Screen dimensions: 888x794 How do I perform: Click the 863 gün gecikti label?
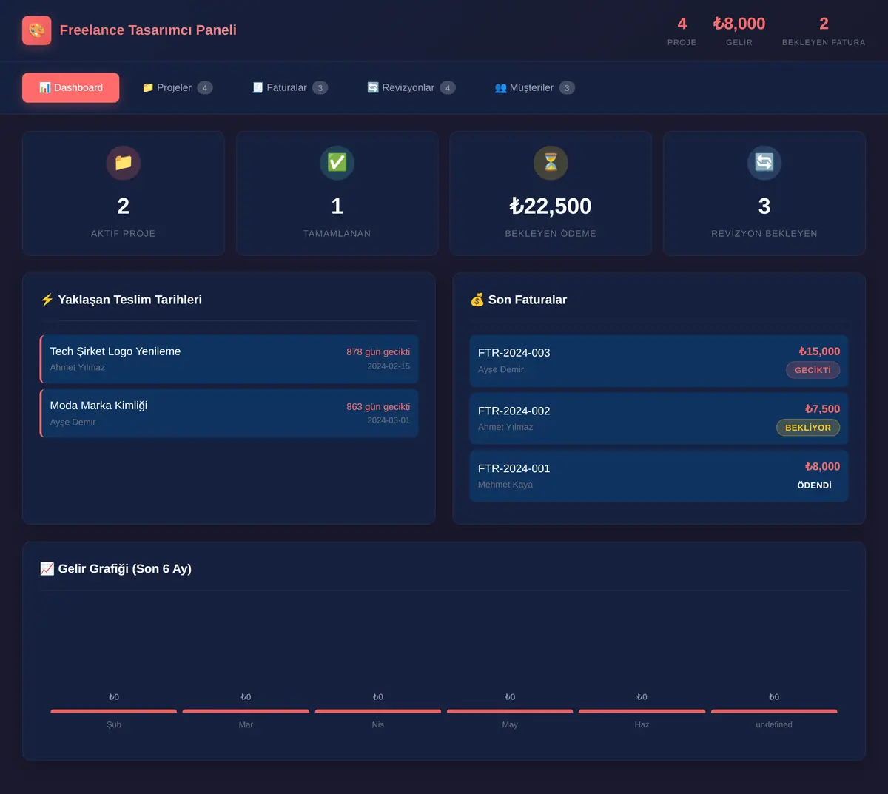pos(378,407)
